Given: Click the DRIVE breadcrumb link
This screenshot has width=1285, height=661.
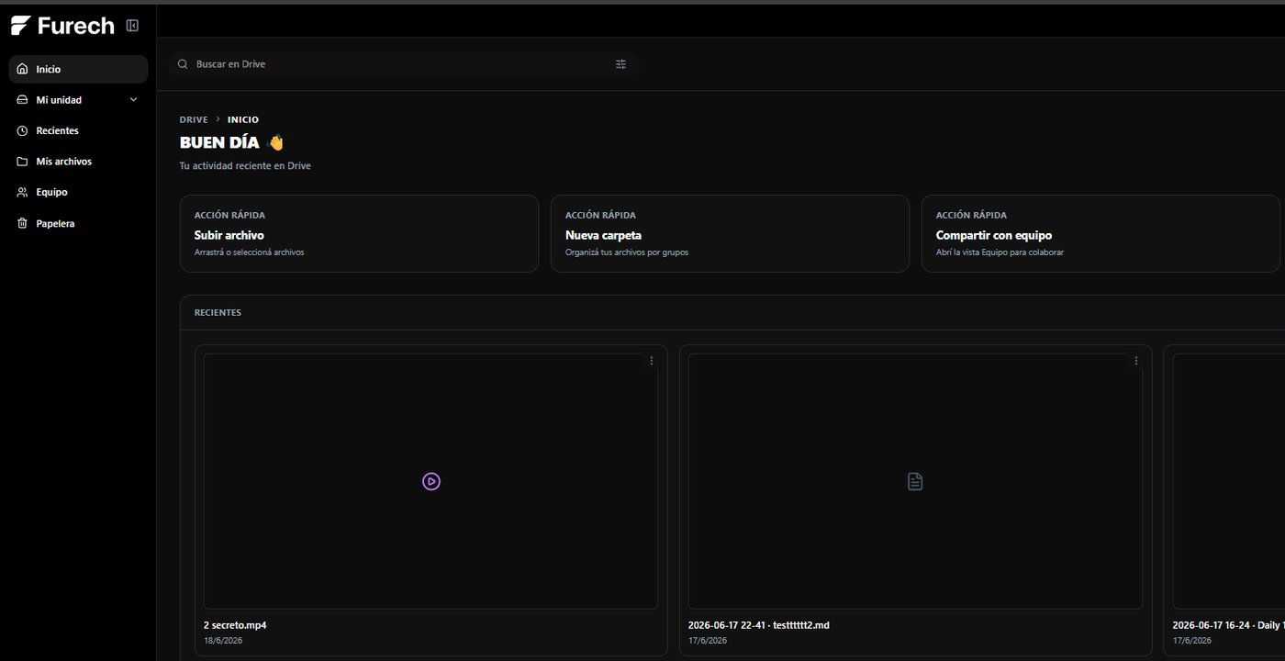Looking at the screenshot, I should click(194, 119).
